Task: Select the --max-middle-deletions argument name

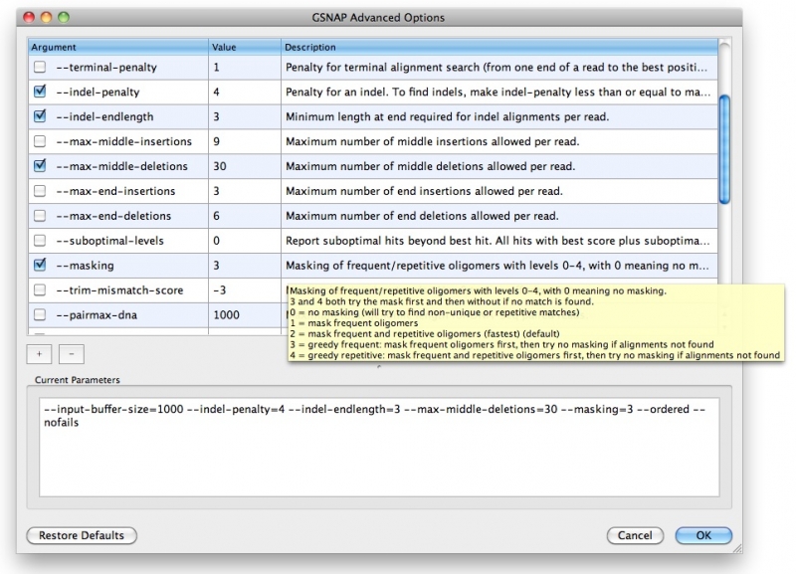Action: coord(121,166)
